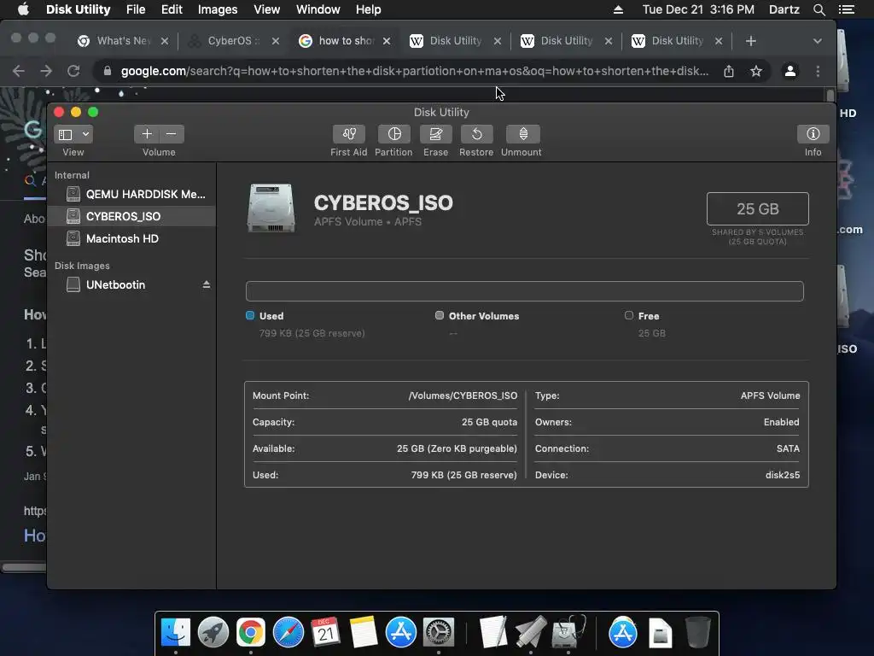Click the Chrome address bar URL
Screen dimensions: 874x656
tap(415, 71)
